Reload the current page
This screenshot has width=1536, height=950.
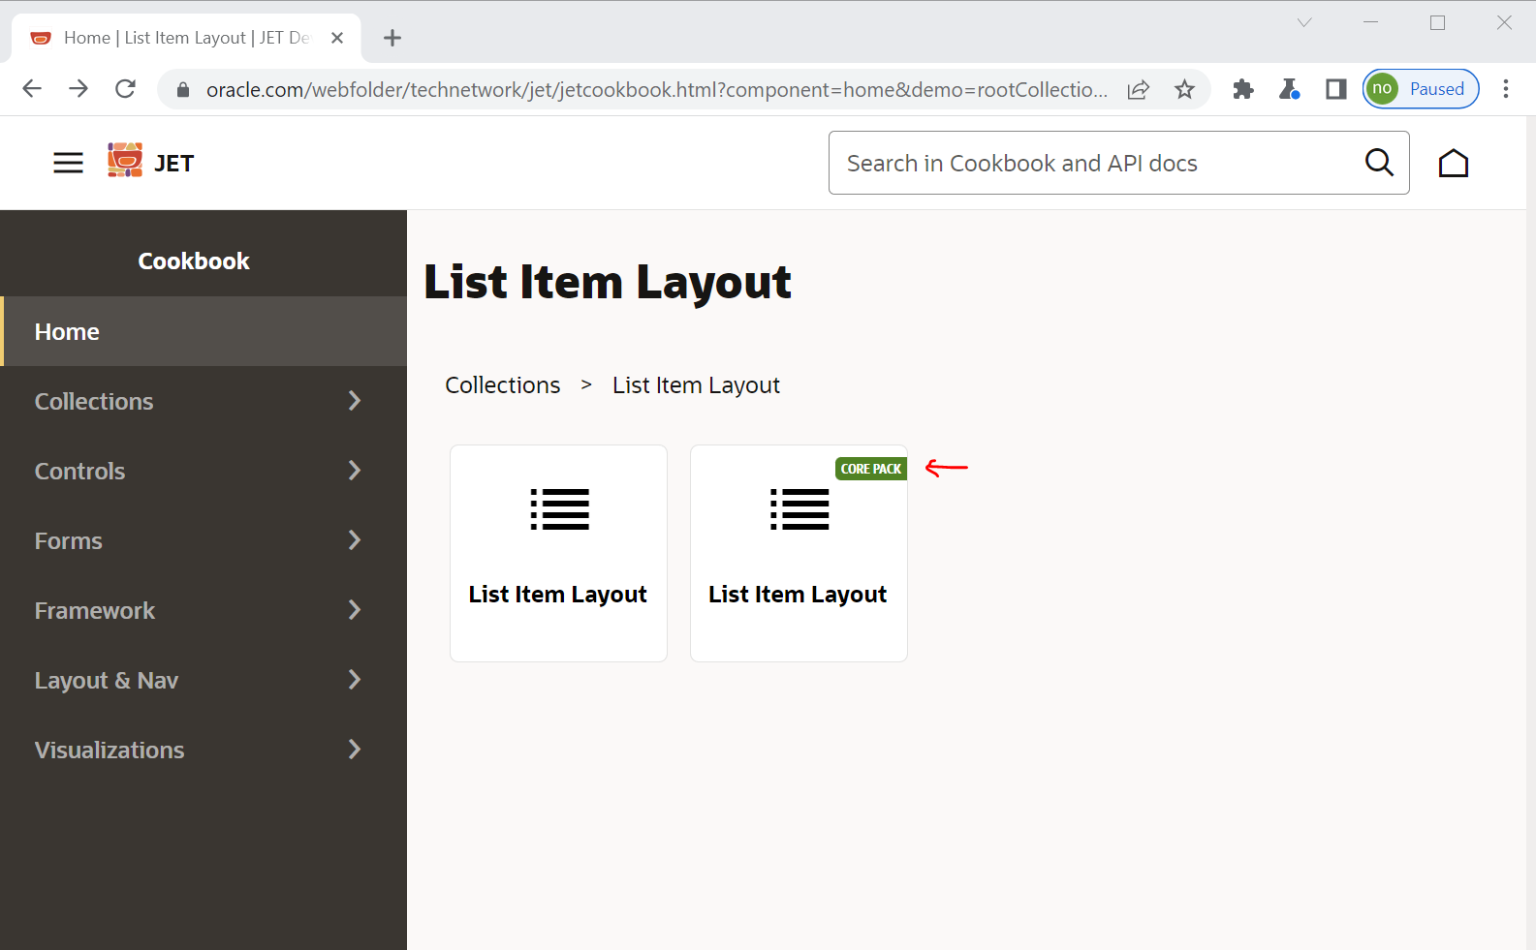[125, 89]
